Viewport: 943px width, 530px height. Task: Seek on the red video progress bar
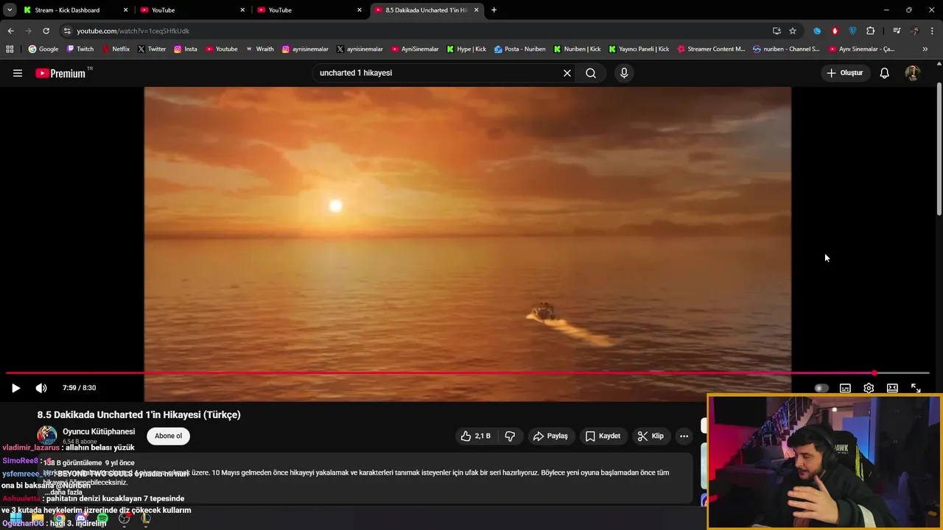pyautogui.click(x=467, y=373)
